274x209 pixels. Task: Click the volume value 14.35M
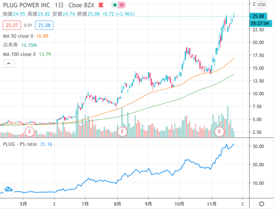click(x=29, y=45)
